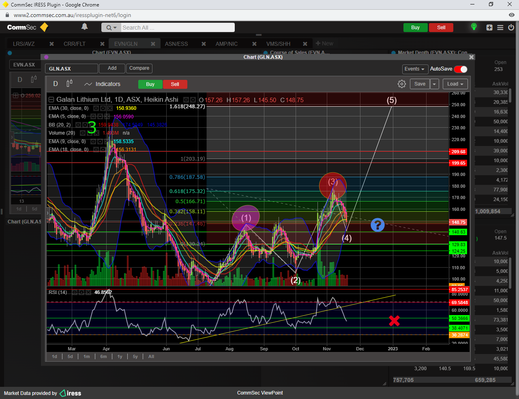
Task: Click the header Sell button
Action: click(441, 28)
